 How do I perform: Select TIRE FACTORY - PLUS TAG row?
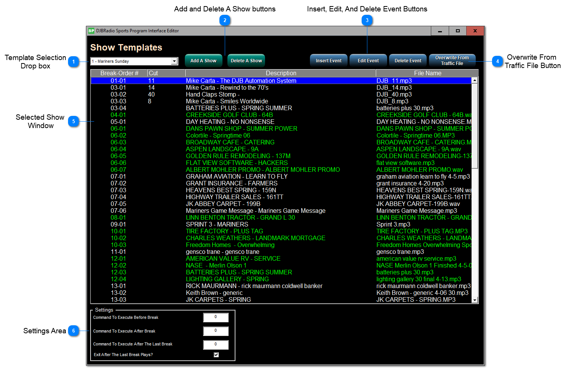281,231
